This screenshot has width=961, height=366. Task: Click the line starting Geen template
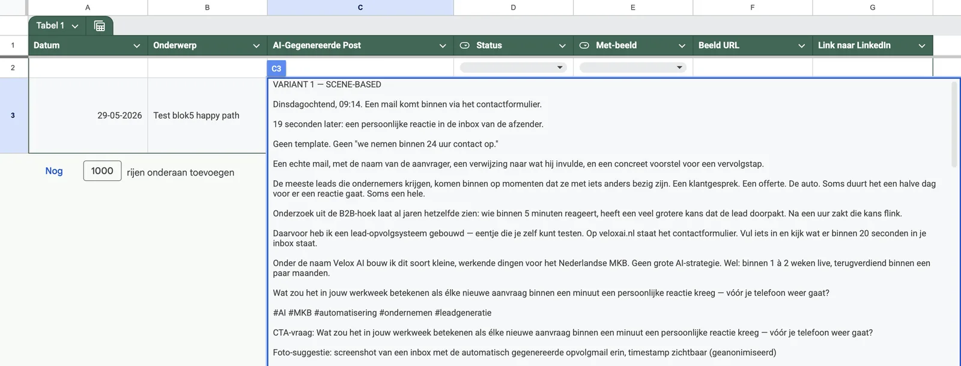click(x=386, y=144)
